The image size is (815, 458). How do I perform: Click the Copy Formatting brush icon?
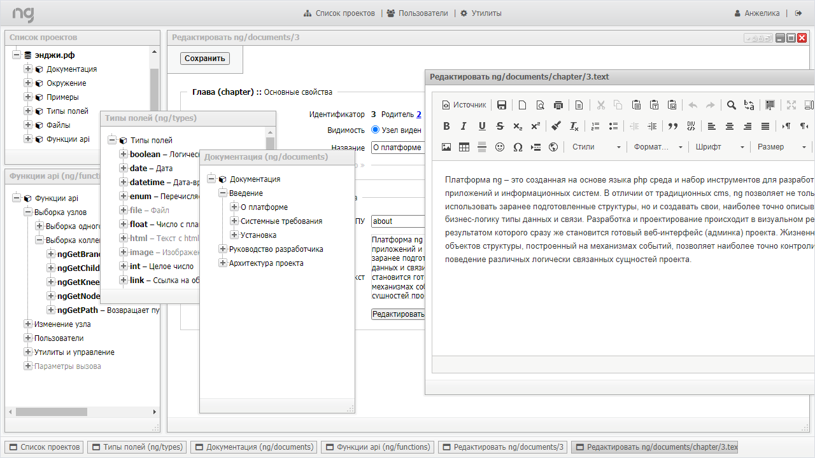[556, 126]
